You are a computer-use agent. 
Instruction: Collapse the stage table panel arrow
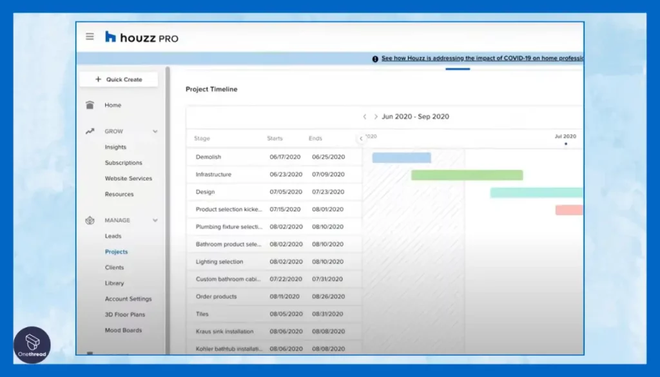[361, 139]
